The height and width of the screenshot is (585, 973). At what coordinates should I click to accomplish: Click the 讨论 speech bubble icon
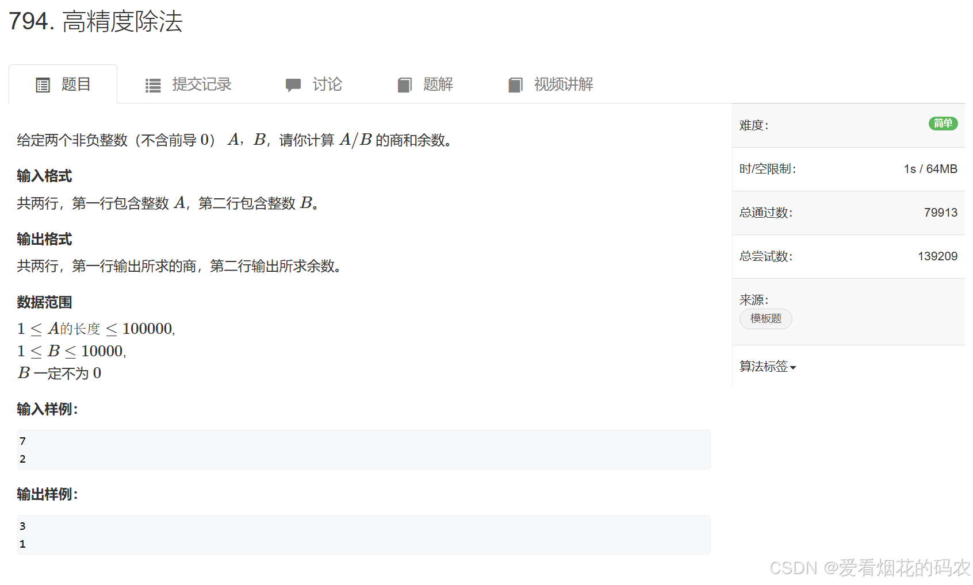coord(293,86)
